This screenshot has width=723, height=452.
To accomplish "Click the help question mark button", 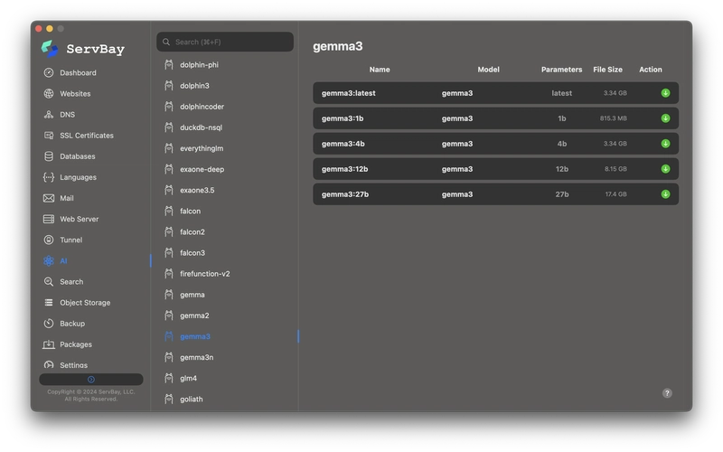I will (x=667, y=393).
